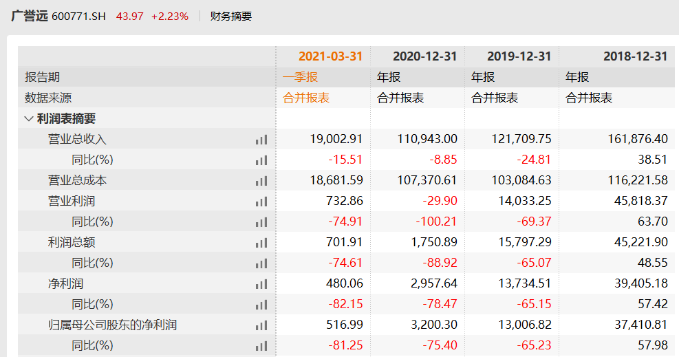Open chart icon for 利润总额 row

click(261, 243)
